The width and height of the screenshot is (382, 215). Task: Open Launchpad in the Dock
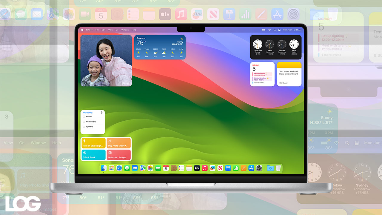111,168
